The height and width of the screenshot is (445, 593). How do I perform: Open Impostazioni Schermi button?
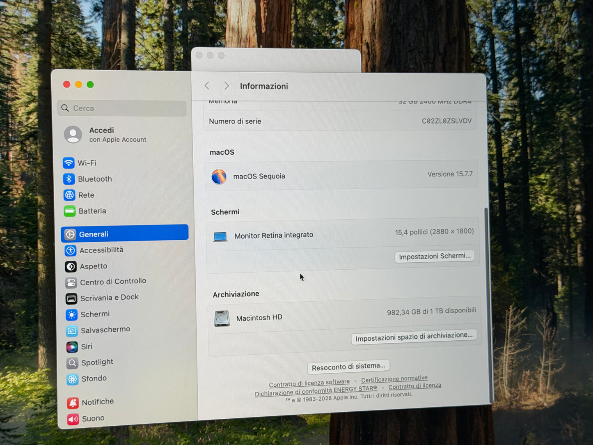pos(435,256)
